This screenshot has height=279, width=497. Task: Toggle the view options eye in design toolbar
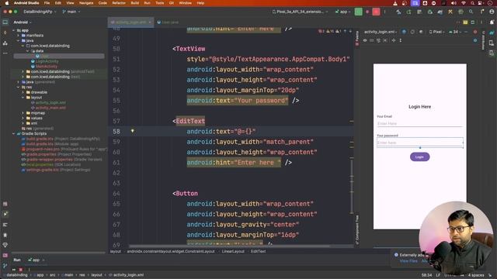pos(365,40)
